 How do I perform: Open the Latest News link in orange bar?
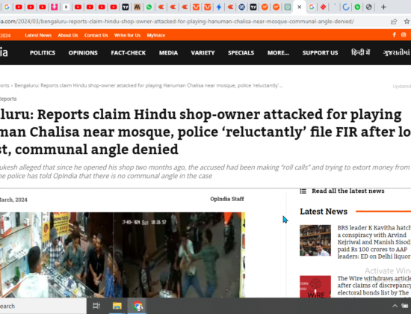coord(38,35)
